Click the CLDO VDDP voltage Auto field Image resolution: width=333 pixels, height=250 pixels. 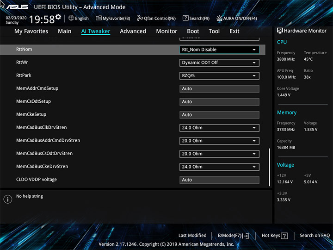219,180
